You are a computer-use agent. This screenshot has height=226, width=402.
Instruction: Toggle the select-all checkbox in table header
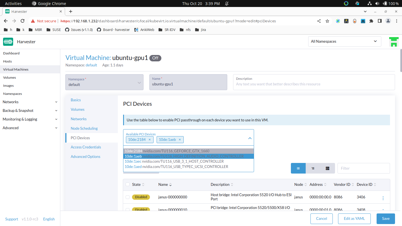click(128, 184)
